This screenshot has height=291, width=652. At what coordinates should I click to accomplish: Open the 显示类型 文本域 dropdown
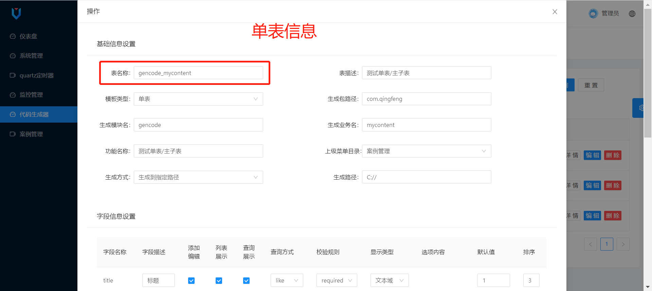[x=390, y=280]
